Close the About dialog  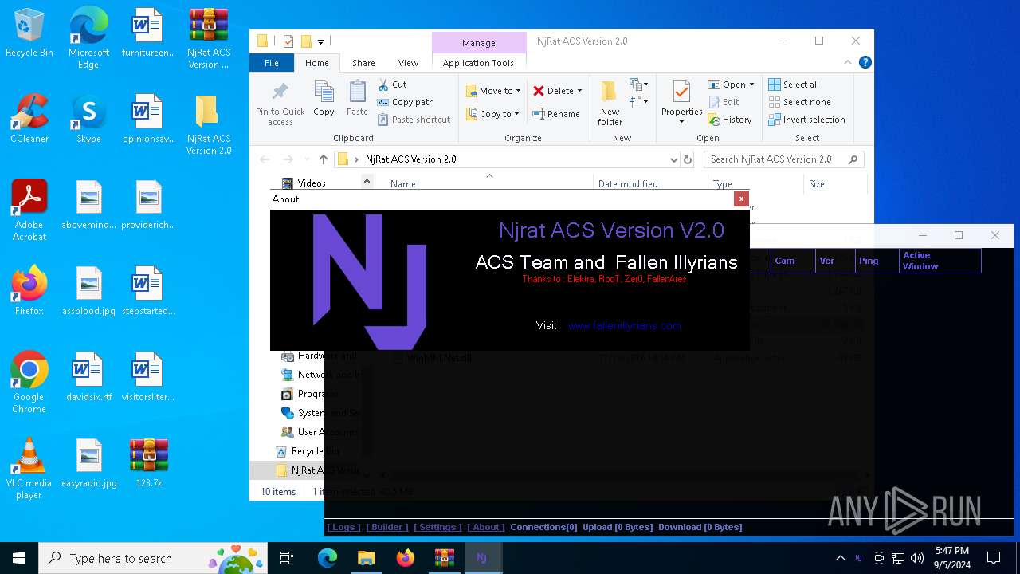741,199
